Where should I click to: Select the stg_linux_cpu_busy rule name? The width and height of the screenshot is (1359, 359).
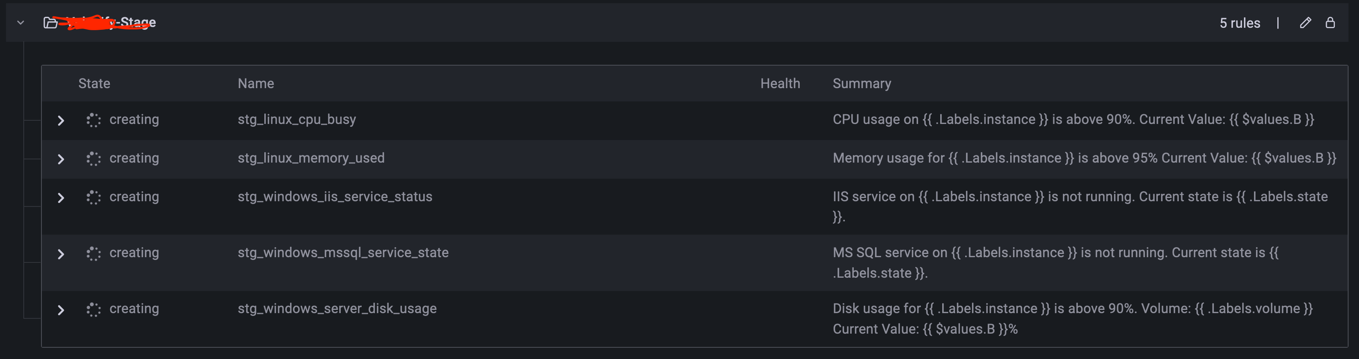click(297, 119)
